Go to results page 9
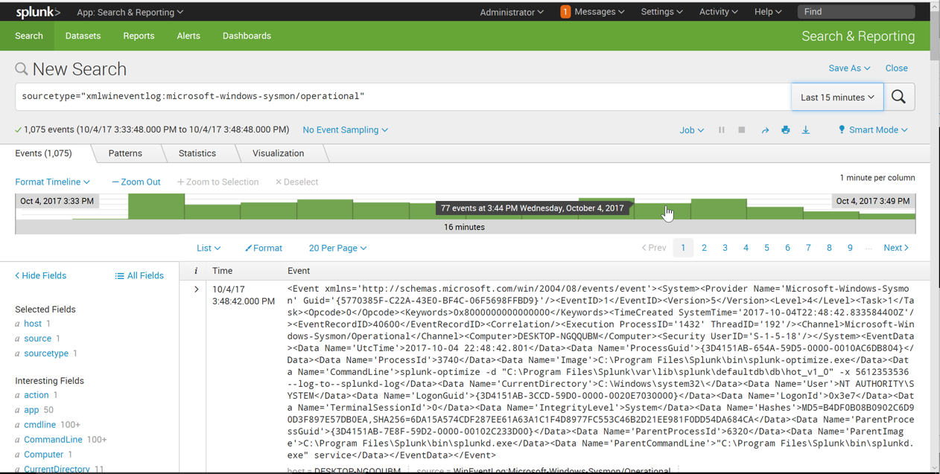 click(850, 248)
